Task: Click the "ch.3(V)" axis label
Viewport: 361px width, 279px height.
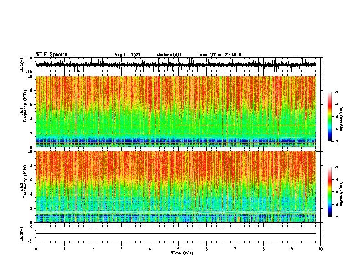Action: tap(22, 234)
